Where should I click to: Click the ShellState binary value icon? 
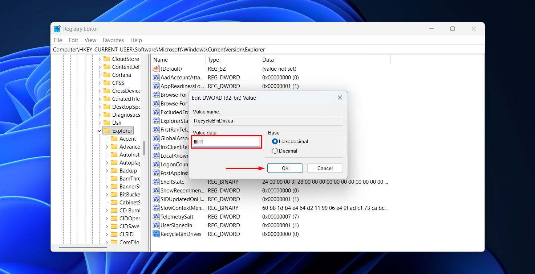click(x=156, y=182)
